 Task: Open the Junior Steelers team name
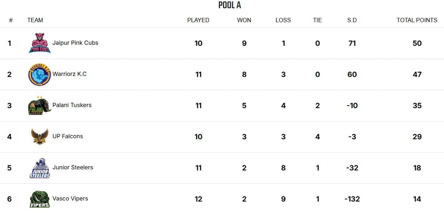[x=73, y=168]
